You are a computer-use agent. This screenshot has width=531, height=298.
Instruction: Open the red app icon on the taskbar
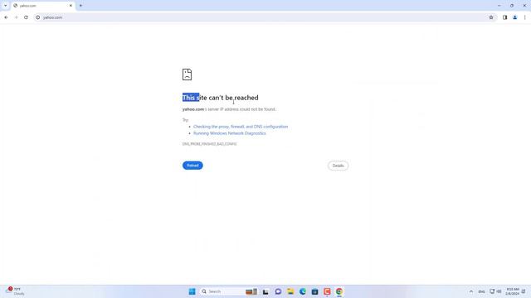click(x=327, y=291)
